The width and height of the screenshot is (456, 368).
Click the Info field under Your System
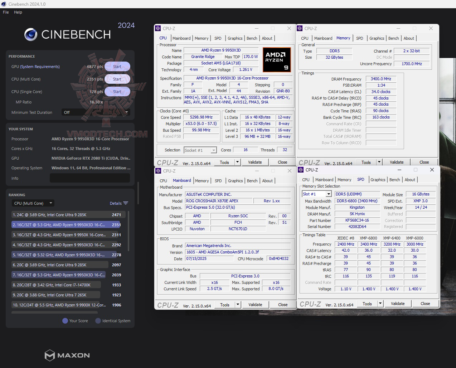[x=90, y=178]
